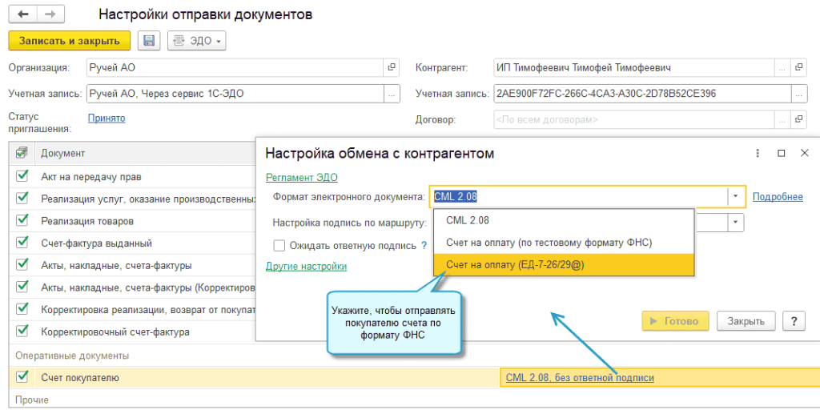Open the format dropdown arrow
This screenshot has width=820, height=414.
[x=734, y=196]
